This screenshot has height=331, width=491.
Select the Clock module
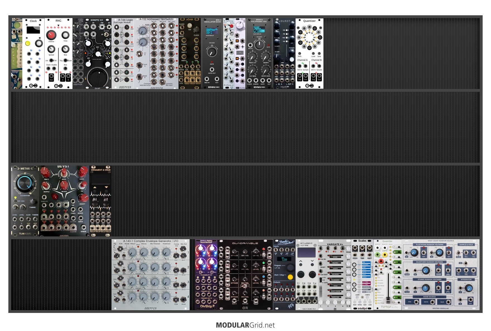pyautogui.click(x=33, y=54)
